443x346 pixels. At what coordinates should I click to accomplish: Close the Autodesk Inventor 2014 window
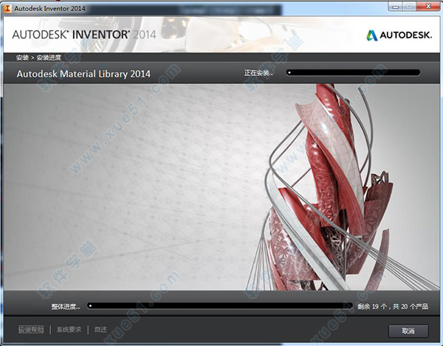427,7
